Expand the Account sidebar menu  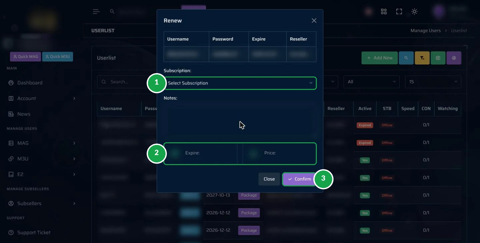click(42, 98)
